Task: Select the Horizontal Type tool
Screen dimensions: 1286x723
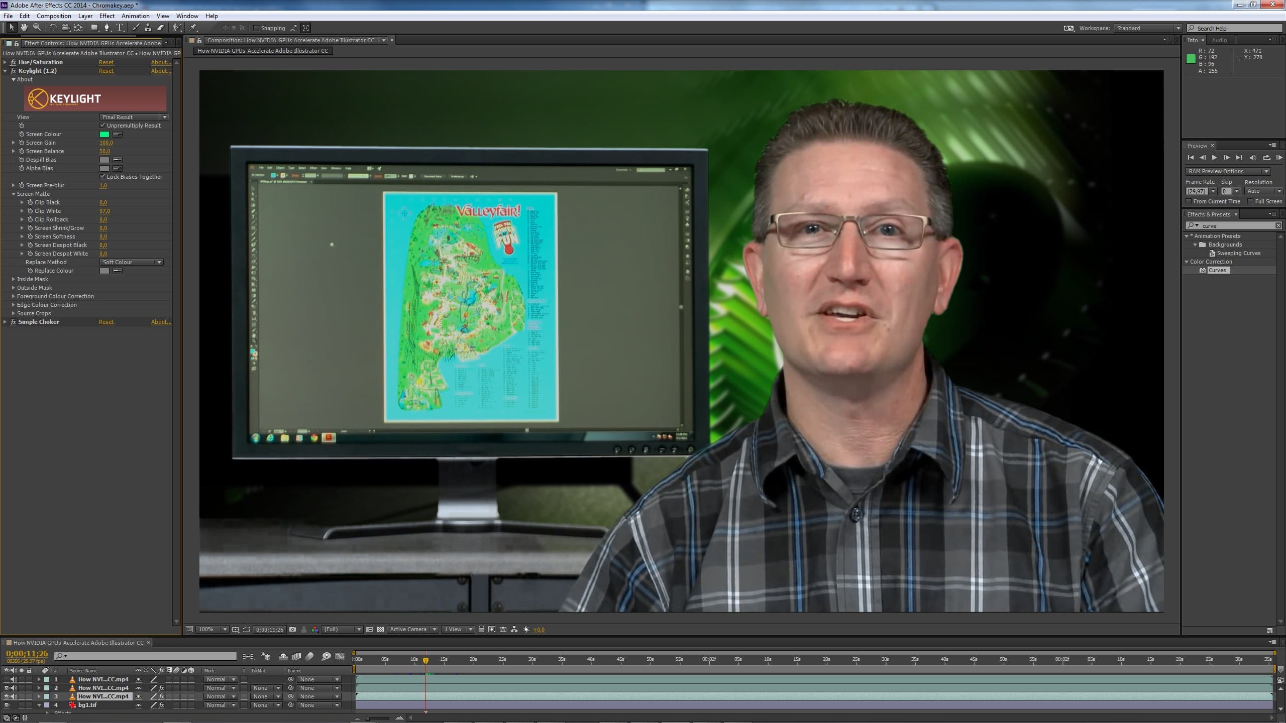Action: pos(120,28)
